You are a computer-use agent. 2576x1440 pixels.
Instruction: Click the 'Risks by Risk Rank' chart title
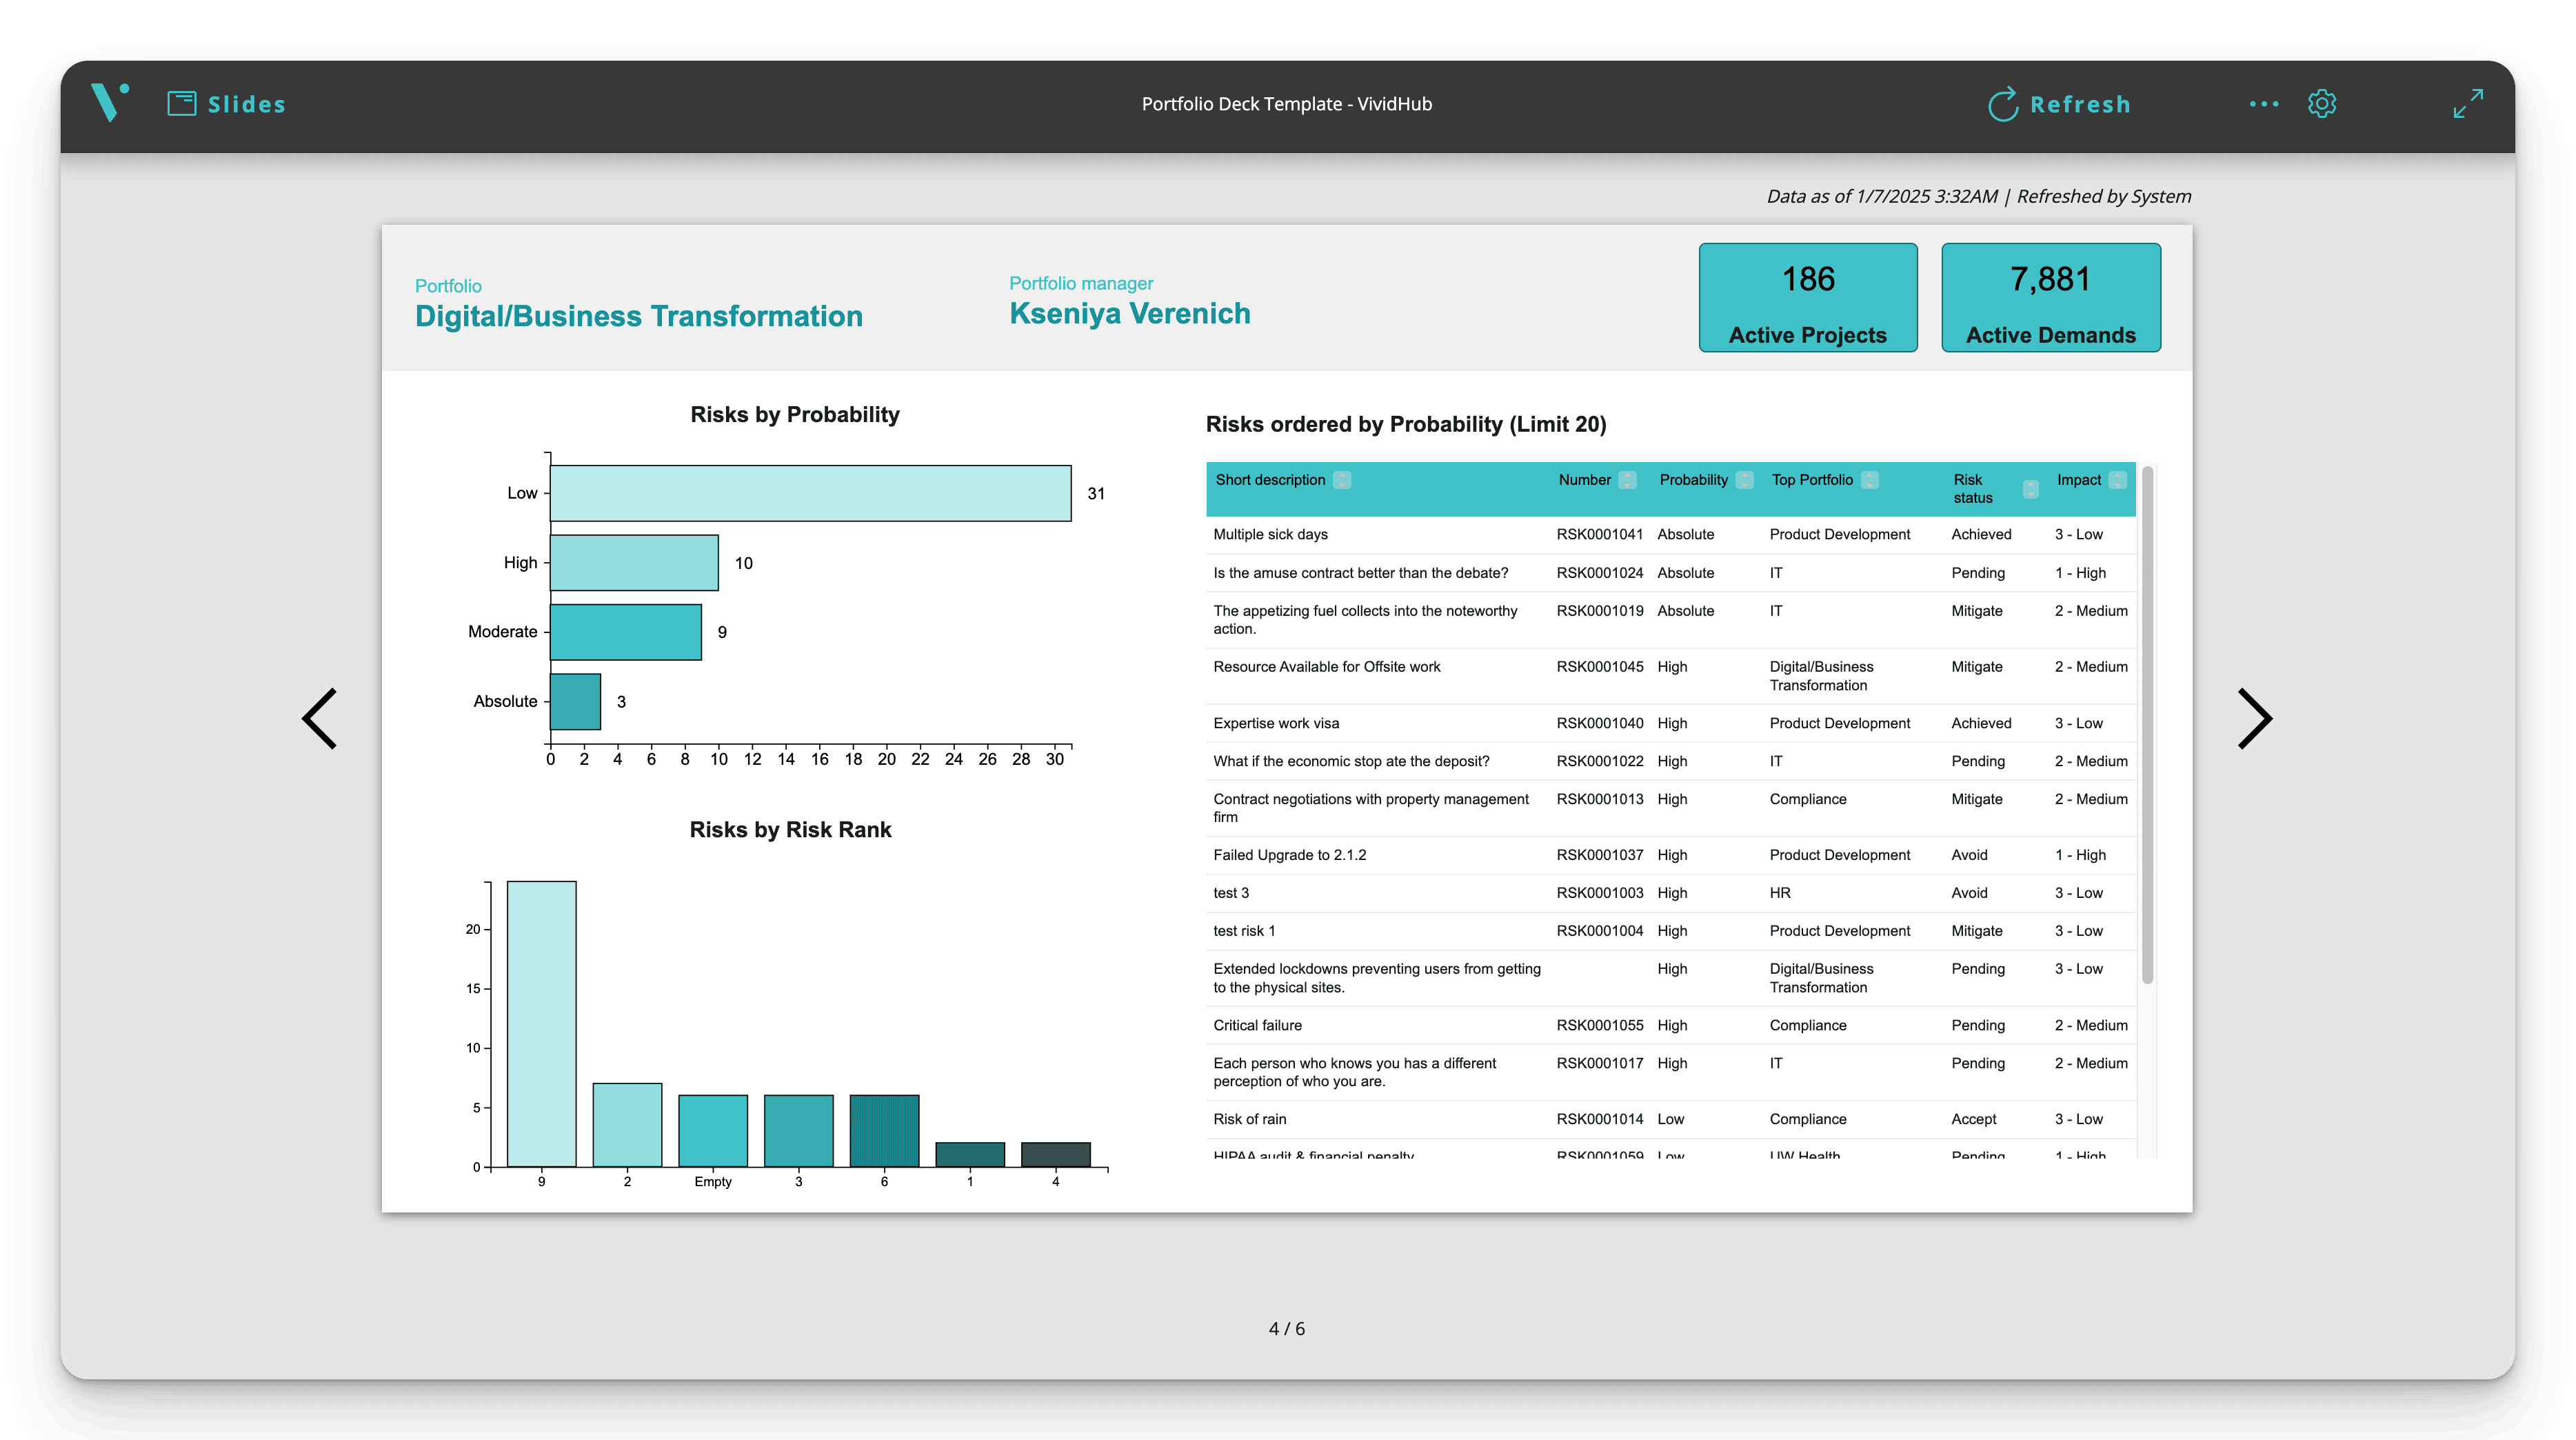790,830
